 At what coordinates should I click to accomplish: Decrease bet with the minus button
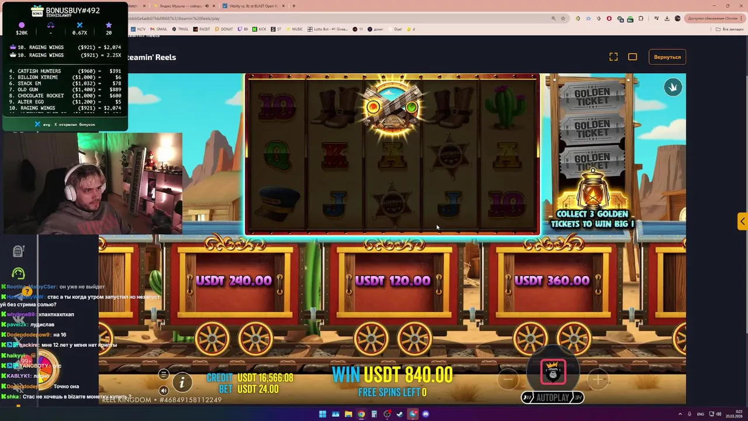pyautogui.click(x=508, y=379)
